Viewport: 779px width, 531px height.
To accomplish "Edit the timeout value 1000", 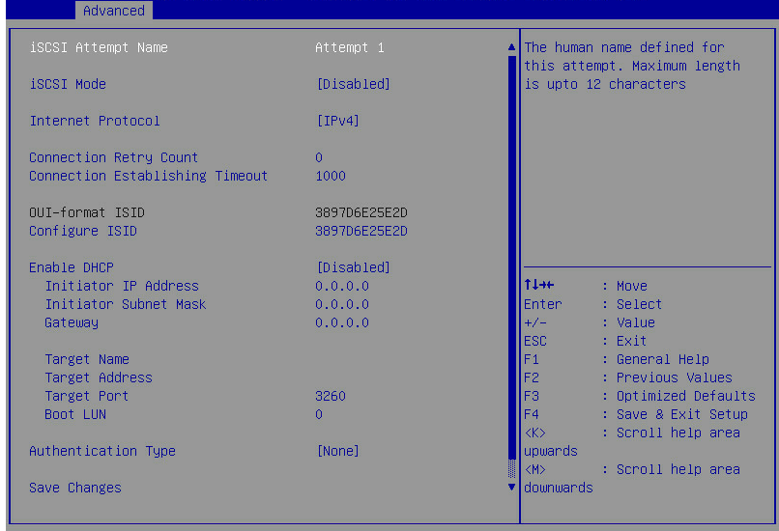I will tap(331, 176).
